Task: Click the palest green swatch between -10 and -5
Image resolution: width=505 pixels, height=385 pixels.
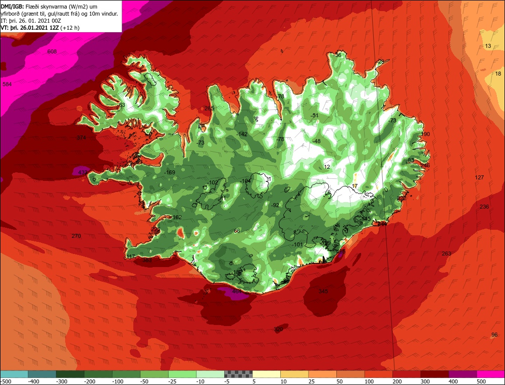Action: (x=211, y=374)
